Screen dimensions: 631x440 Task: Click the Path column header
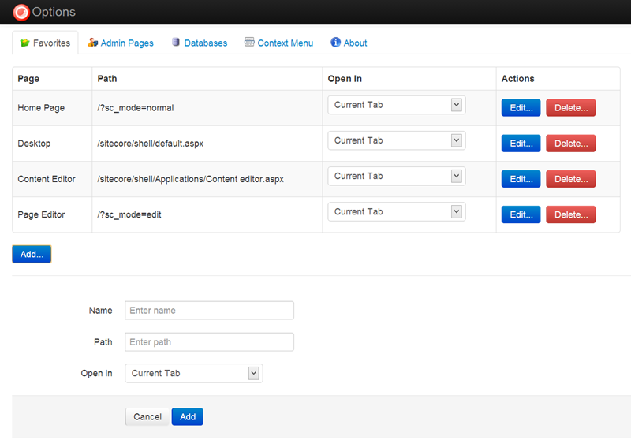tap(107, 79)
